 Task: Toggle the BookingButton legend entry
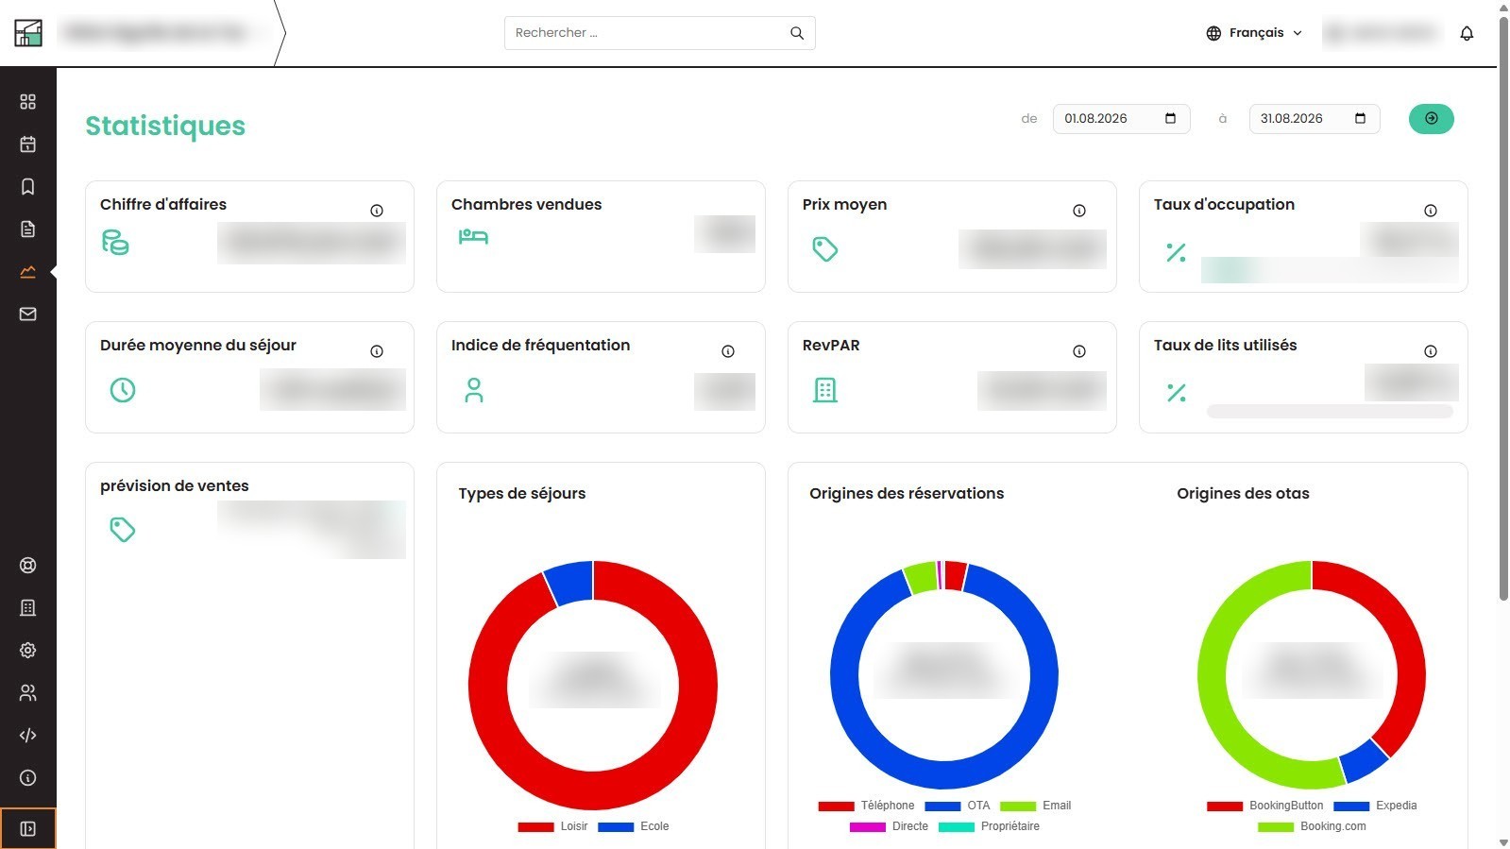1264,807
